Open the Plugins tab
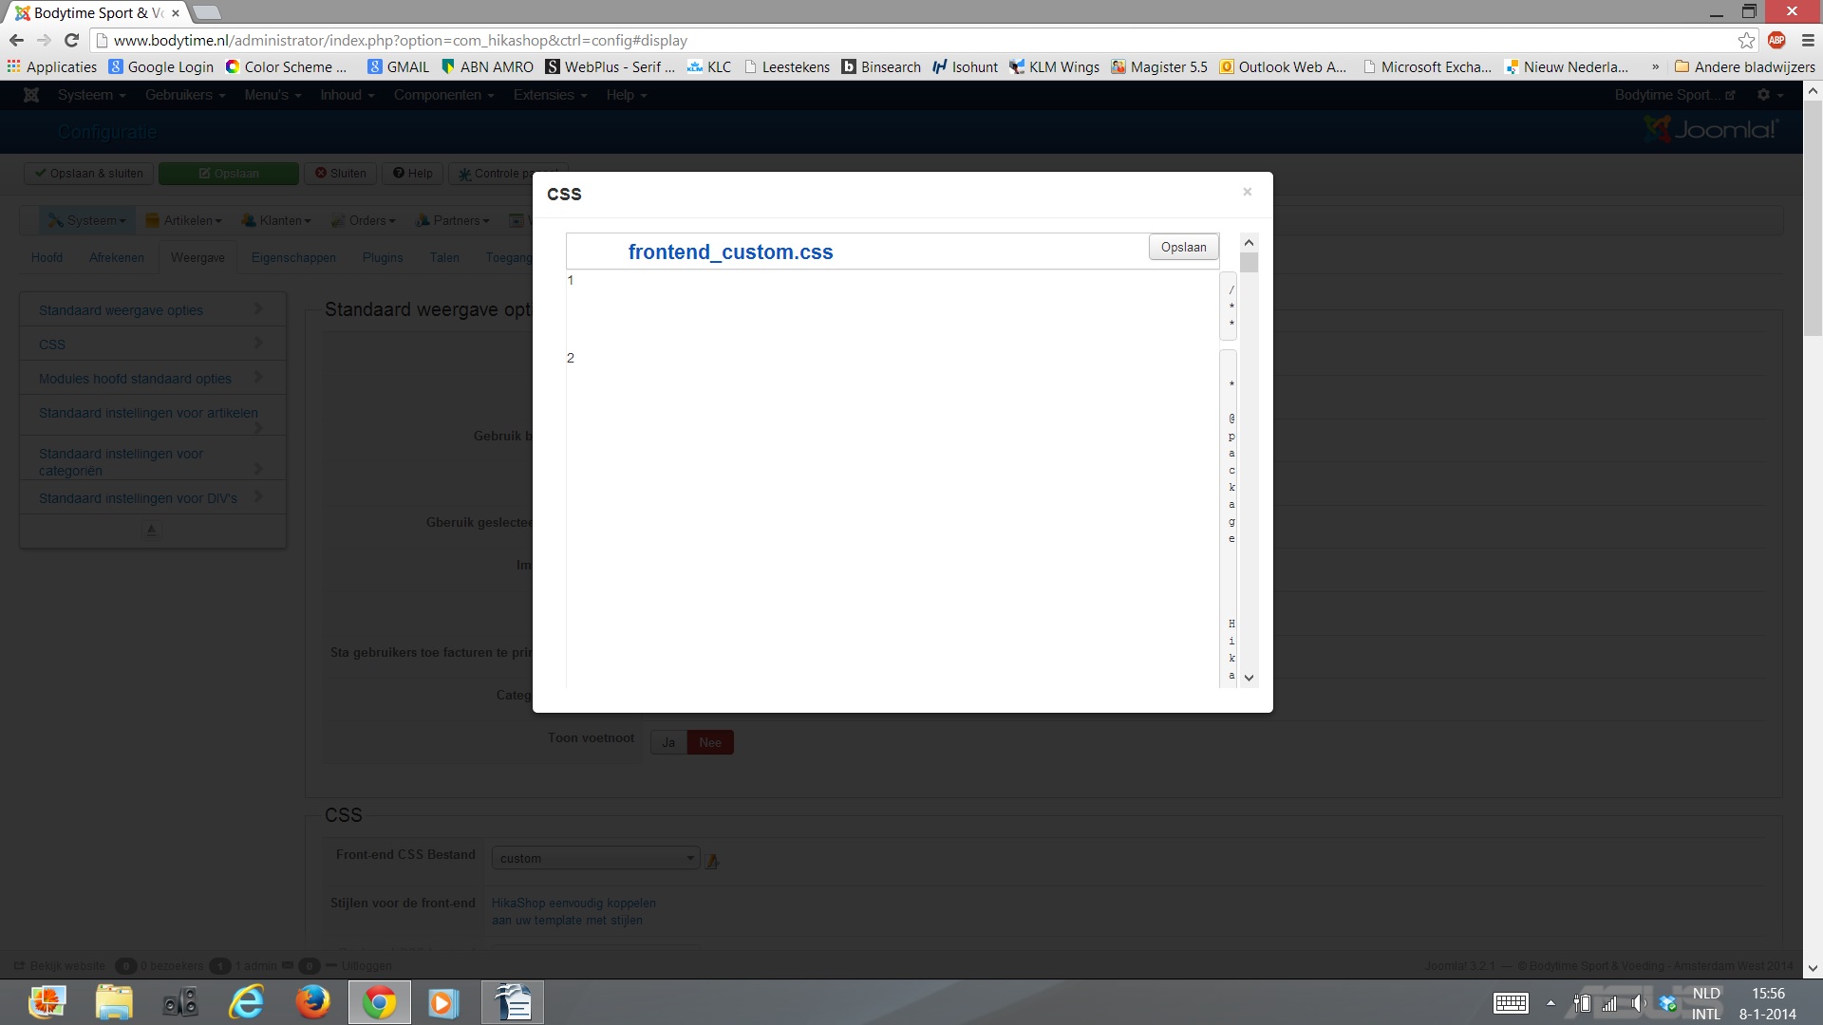This screenshot has height=1025, width=1823. [383, 257]
